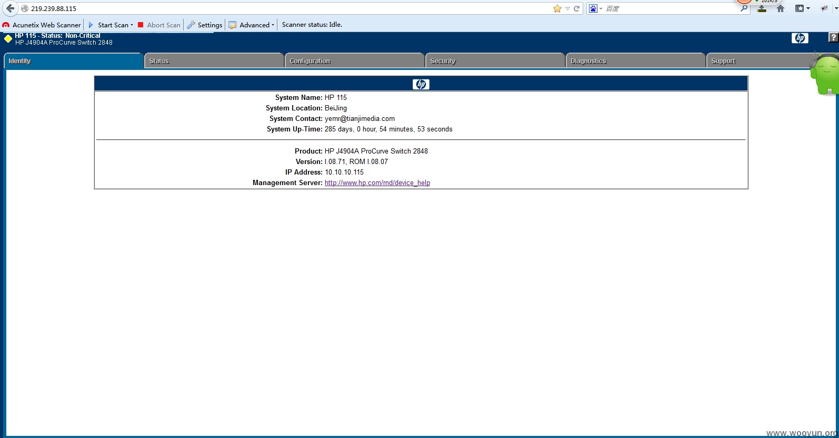
Task: Reload the page with the refresh icon
Action: point(577,8)
